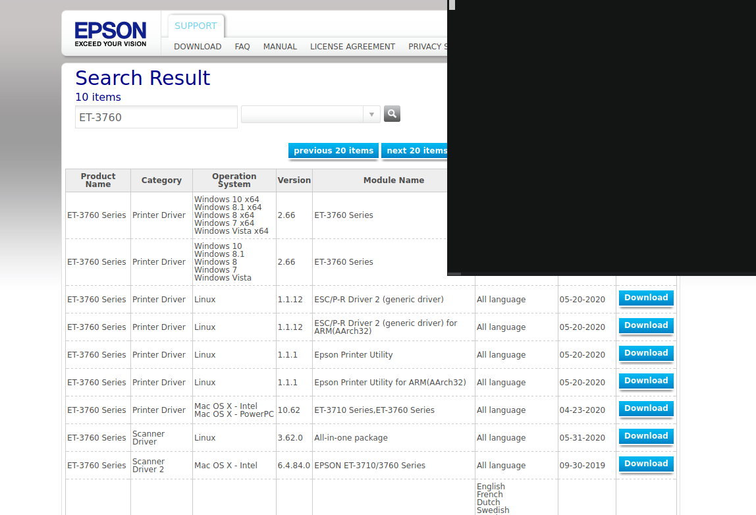This screenshot has height=515, width=756.
Task: Open the partially hidden PRIVACY menu item
Action: click(x=427, y=47)
